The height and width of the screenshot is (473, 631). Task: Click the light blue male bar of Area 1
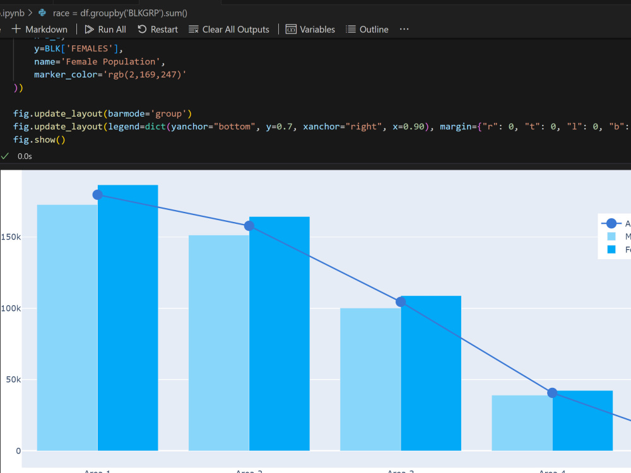pyautogui.click(x=68, y=328)
